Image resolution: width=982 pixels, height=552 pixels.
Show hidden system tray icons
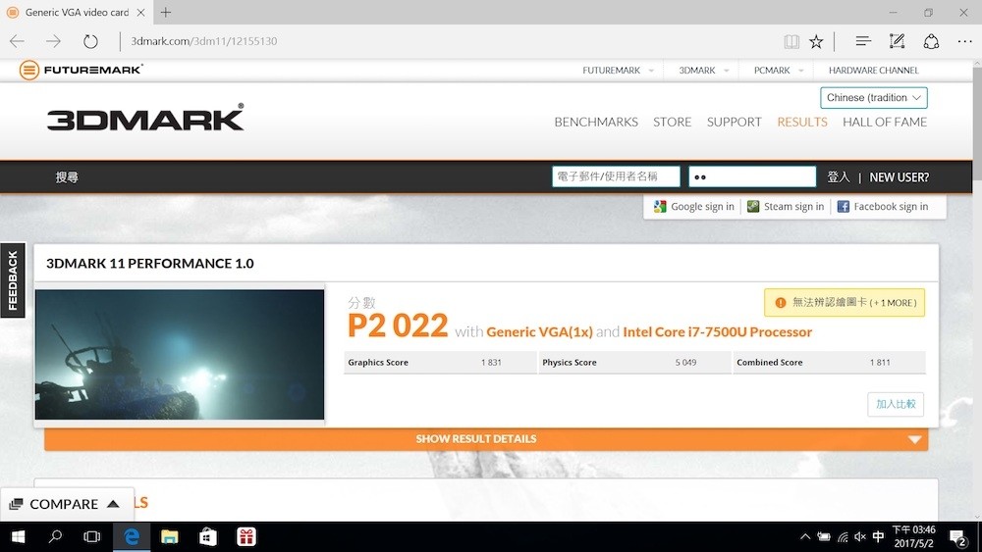point(805,536)
